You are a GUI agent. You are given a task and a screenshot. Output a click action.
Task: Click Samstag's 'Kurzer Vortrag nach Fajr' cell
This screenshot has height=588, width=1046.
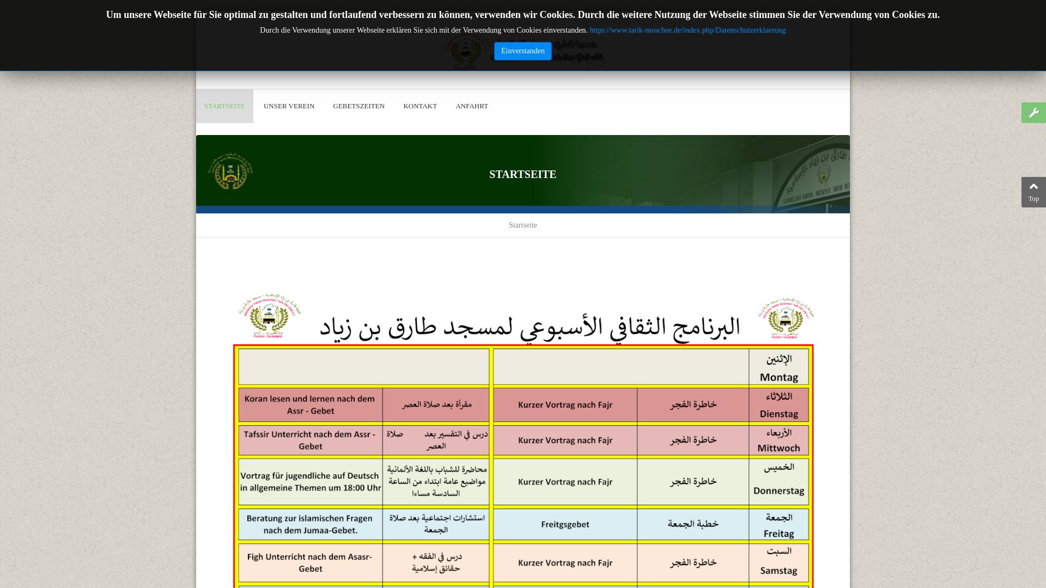[565, 562]
